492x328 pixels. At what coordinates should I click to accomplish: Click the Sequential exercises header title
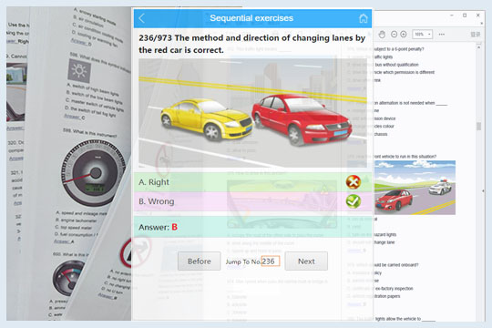[x=251, y=18]
